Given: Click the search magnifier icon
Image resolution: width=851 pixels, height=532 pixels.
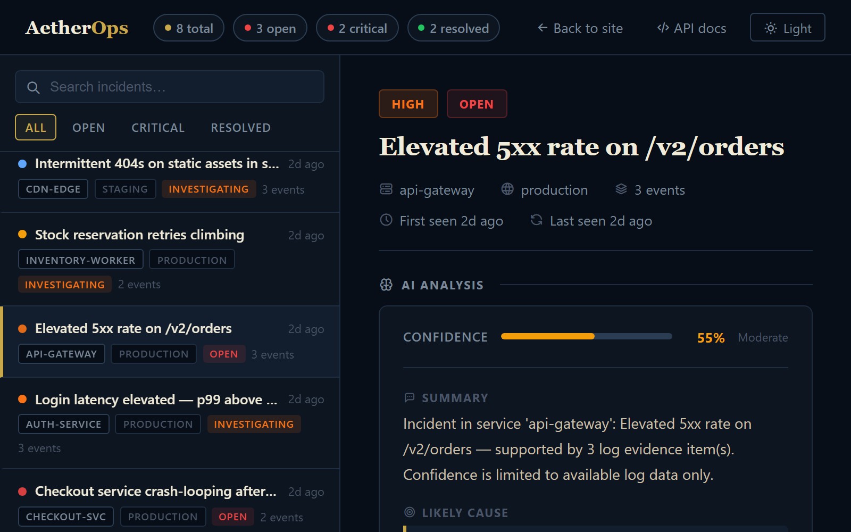Looking at the screenshot, I should [34, 87].
